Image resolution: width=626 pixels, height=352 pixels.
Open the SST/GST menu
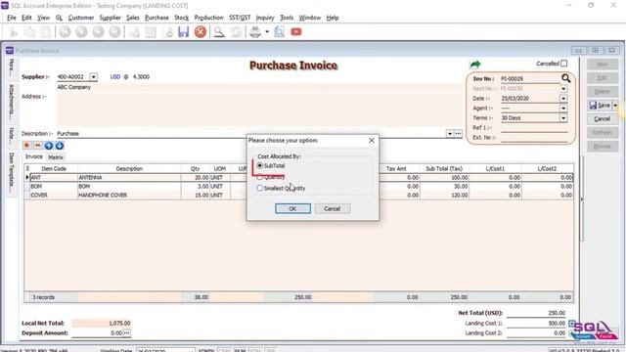click(x=240, y=18)
